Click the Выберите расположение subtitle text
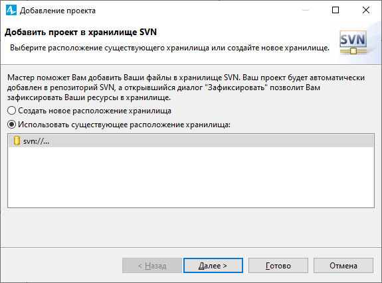 pyautogui.click(x=170, y=48)
